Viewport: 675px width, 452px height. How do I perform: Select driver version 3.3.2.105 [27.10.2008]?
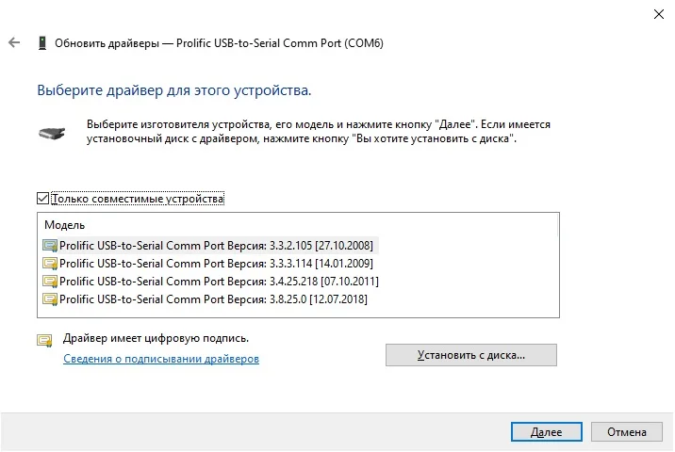pos(210,246)
